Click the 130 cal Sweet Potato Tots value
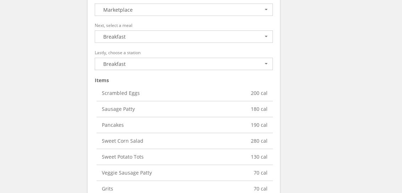This screenshot has width=402, height=193. (x=259, y=157)
